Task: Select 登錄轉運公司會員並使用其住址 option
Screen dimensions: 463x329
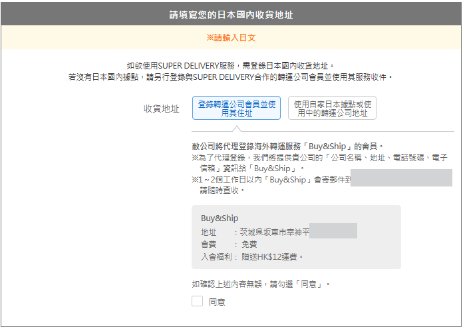Action: (236, 108)
